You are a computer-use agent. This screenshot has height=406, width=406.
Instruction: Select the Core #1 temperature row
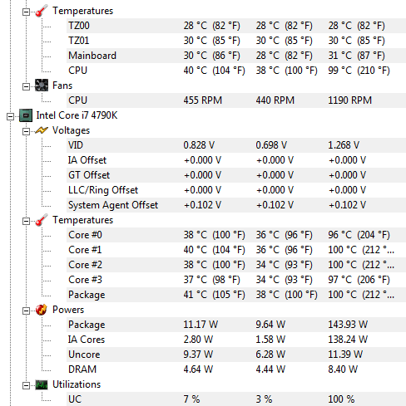coord(236,250)
